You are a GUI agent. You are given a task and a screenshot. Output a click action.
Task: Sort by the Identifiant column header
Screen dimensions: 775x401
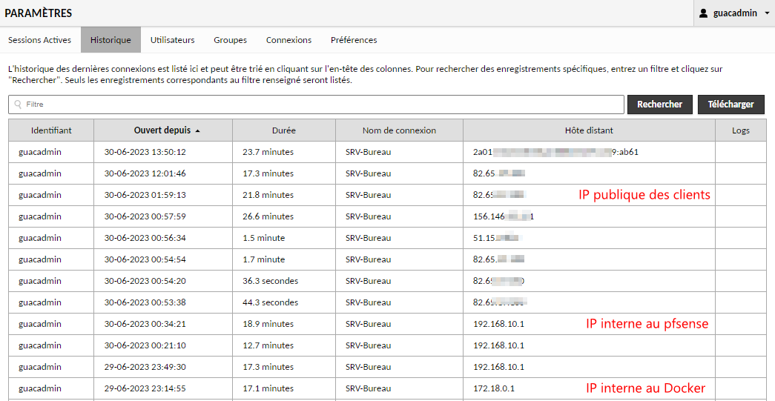(x=51, y=130)
